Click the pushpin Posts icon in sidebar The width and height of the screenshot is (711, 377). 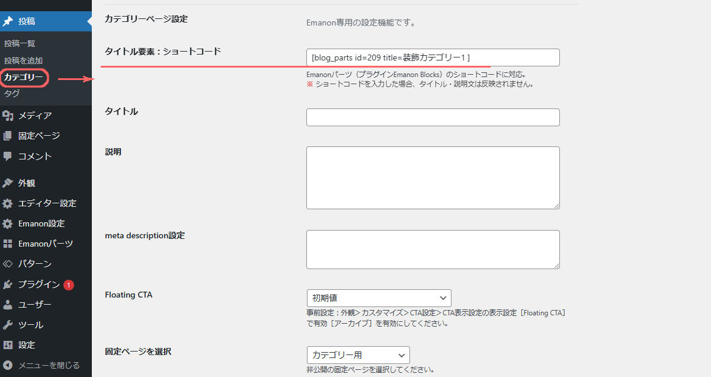8,21
